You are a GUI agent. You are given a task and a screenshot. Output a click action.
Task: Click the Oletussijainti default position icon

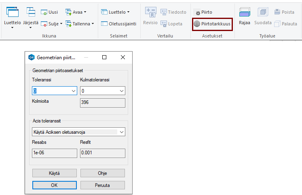point(104,24)
